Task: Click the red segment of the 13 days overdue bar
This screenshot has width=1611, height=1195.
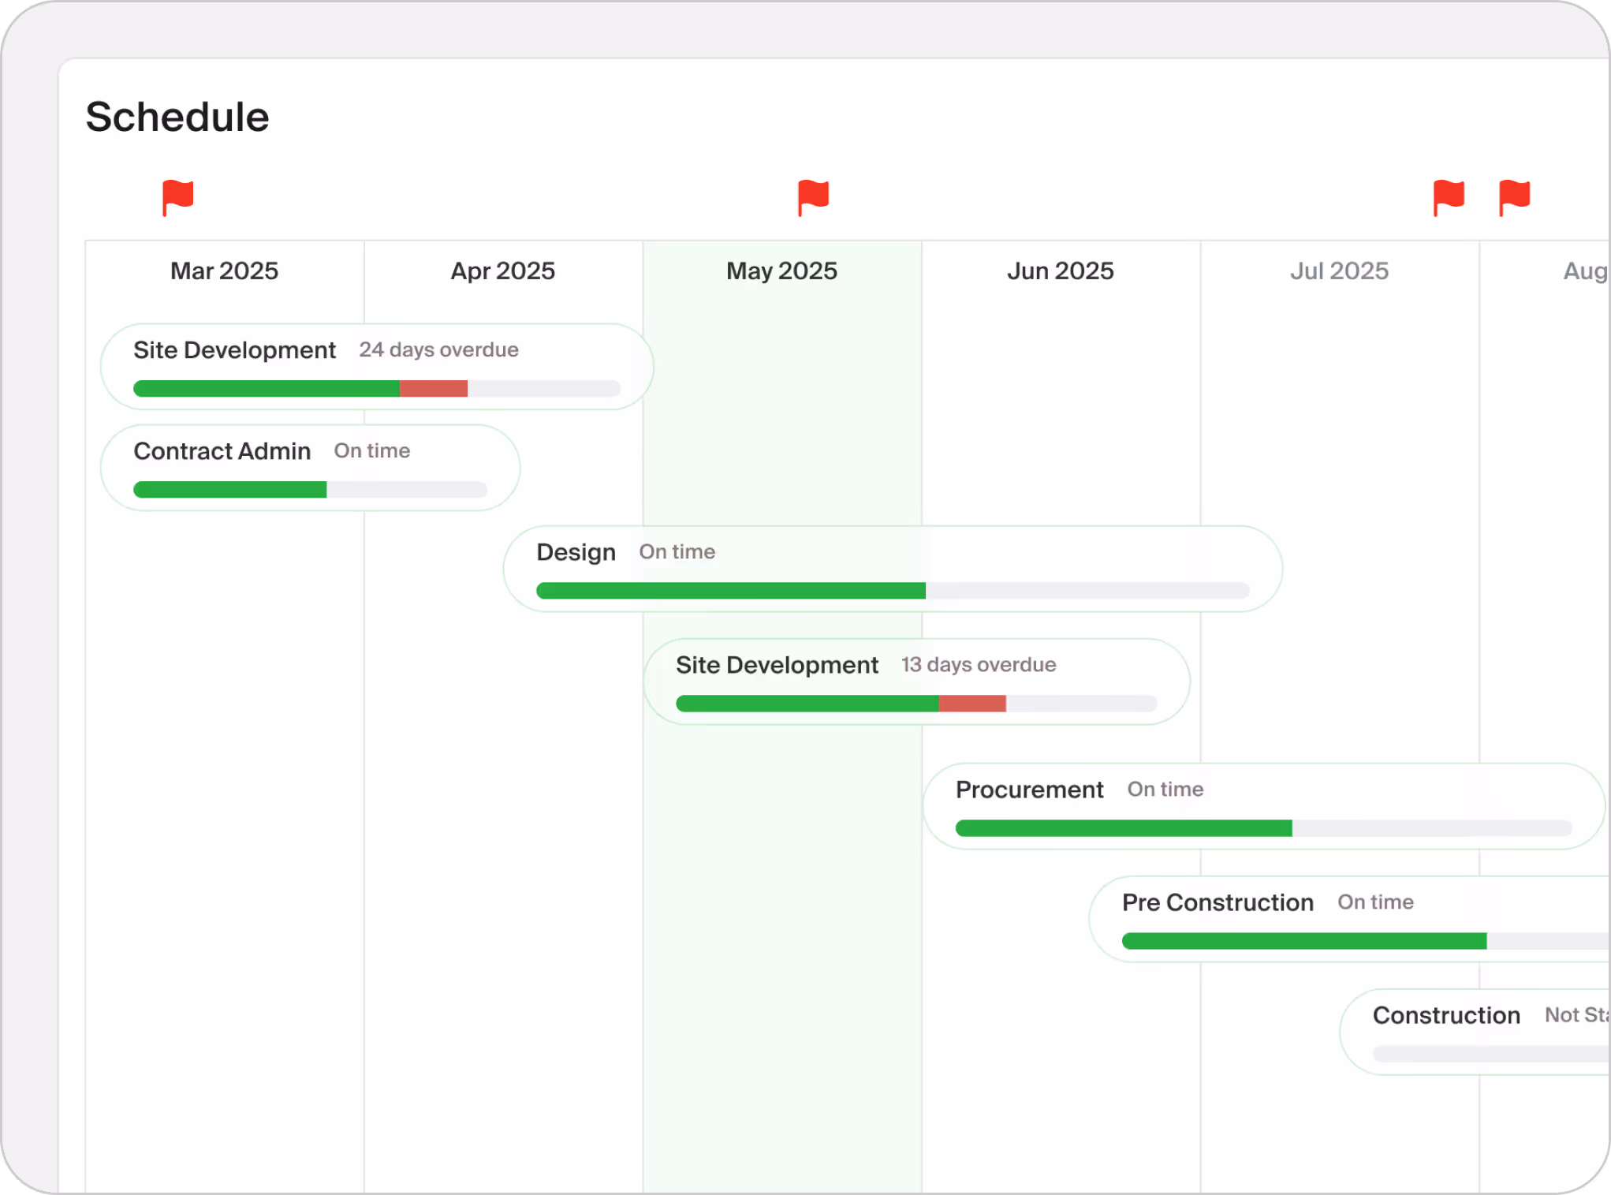Action: (x=972, y=704)
